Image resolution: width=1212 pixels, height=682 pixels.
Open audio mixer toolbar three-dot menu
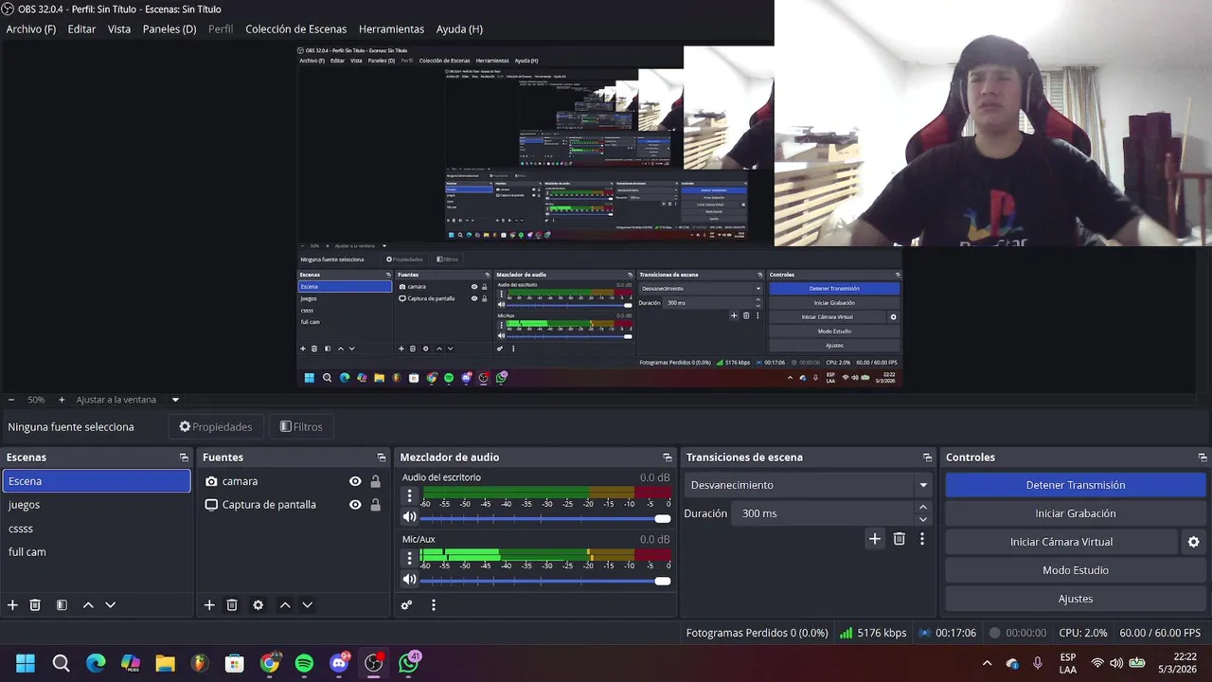434,605
